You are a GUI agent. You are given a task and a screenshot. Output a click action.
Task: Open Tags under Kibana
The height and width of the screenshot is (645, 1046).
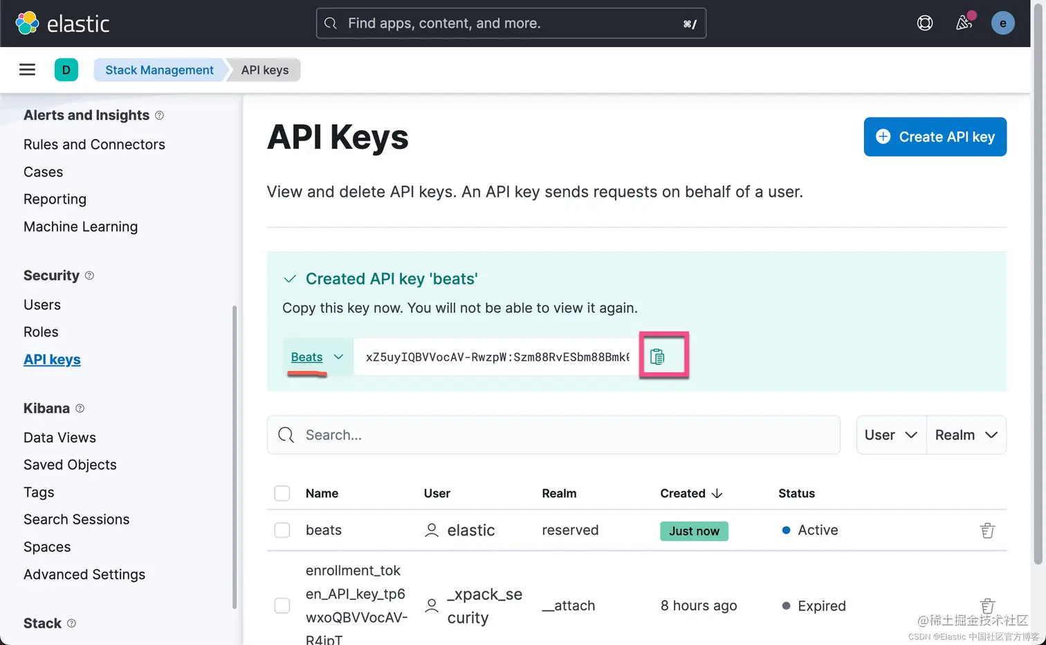(39, 493)
